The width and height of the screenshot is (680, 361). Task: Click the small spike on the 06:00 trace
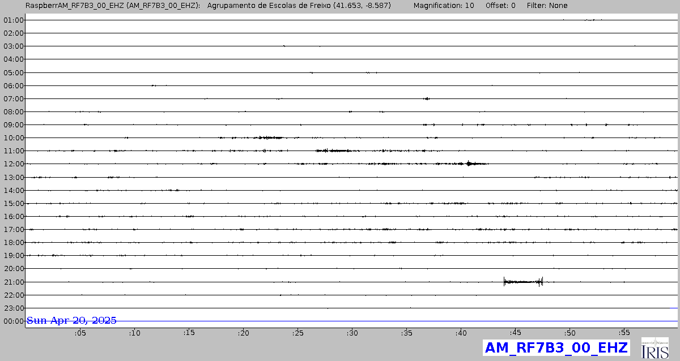154,85
